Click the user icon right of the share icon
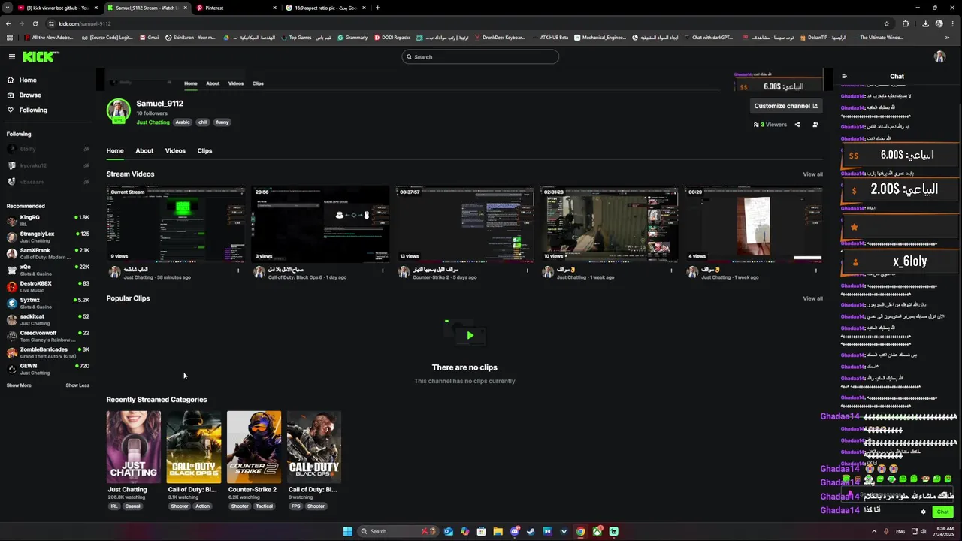Image resolution: width=962 pixels, height=541 pixels. tap(815, 125)
